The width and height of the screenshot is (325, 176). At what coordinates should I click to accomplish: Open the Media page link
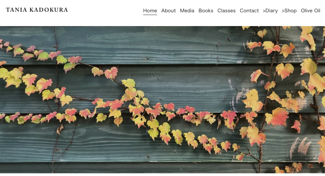coord(187,11)
